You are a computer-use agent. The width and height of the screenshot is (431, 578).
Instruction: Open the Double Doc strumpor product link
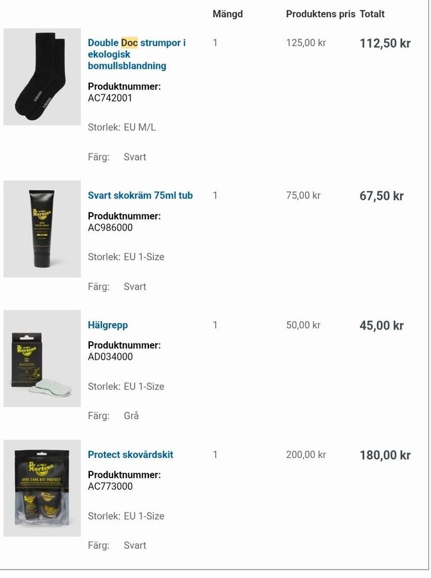pyautogui.click(x=136, y=54)
